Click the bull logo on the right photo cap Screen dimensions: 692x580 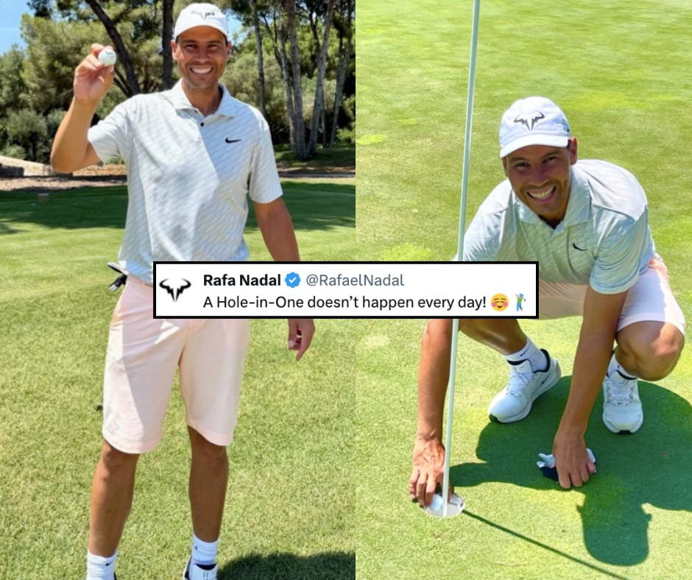click(529, 121)
